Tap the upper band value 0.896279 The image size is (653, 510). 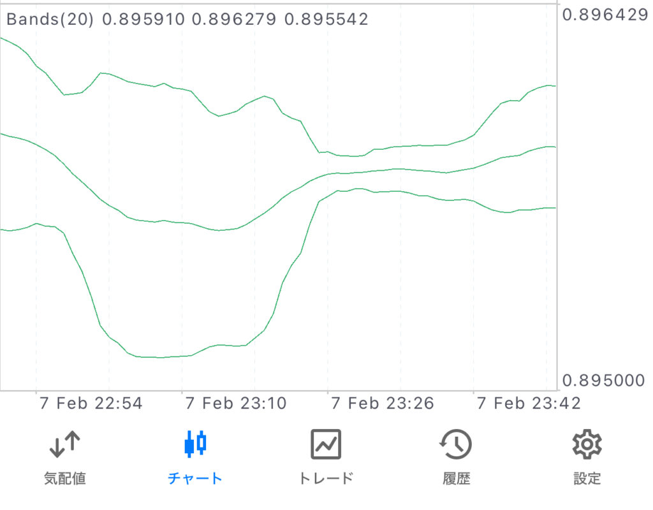point(234,19)
